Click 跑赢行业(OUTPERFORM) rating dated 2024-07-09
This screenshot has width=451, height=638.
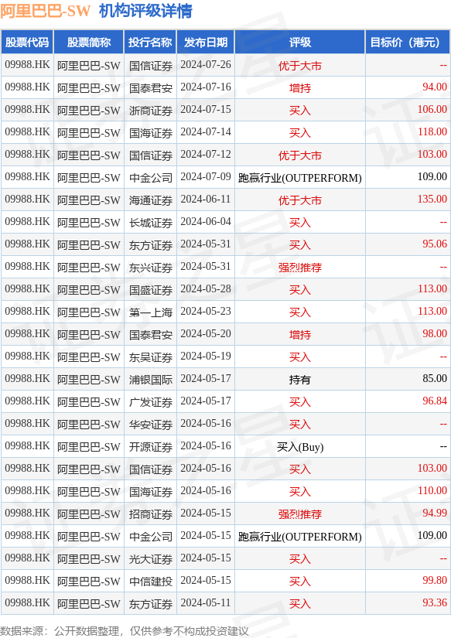click(300, 177)
